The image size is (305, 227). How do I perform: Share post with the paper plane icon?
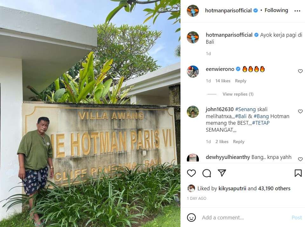(222, 173)
